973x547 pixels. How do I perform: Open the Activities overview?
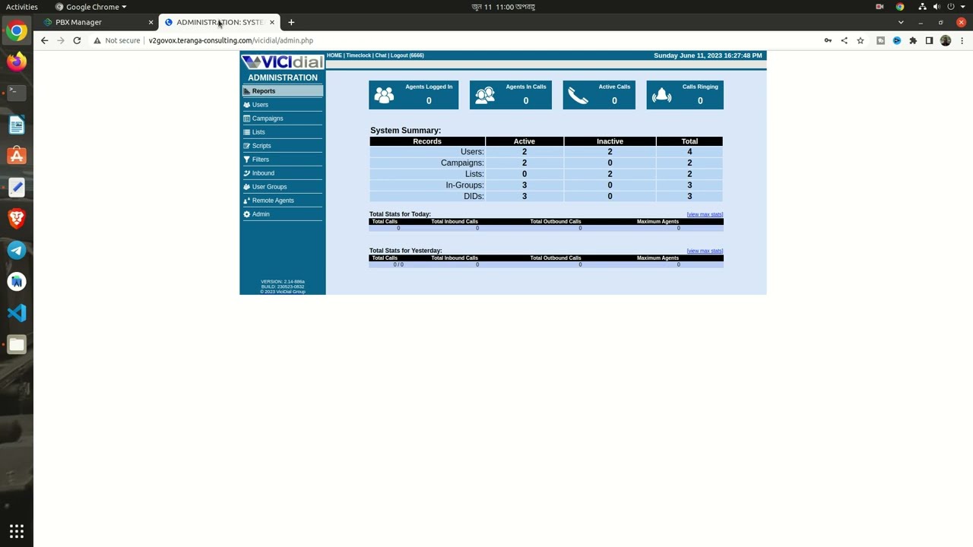click(x=22, y=7)
